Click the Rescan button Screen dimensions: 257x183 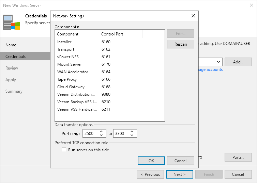181,44
